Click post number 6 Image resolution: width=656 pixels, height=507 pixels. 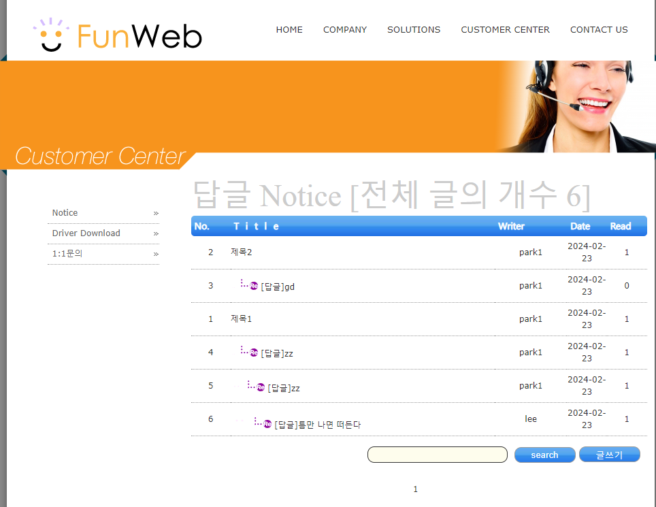(211, 419)
